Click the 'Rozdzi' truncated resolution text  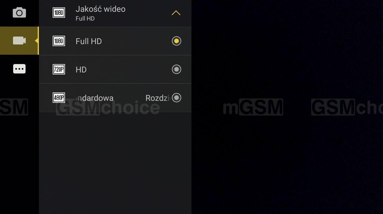tap(157, 98)
